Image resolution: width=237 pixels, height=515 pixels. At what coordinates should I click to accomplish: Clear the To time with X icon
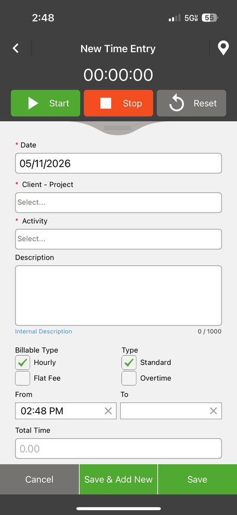point(213,411)
